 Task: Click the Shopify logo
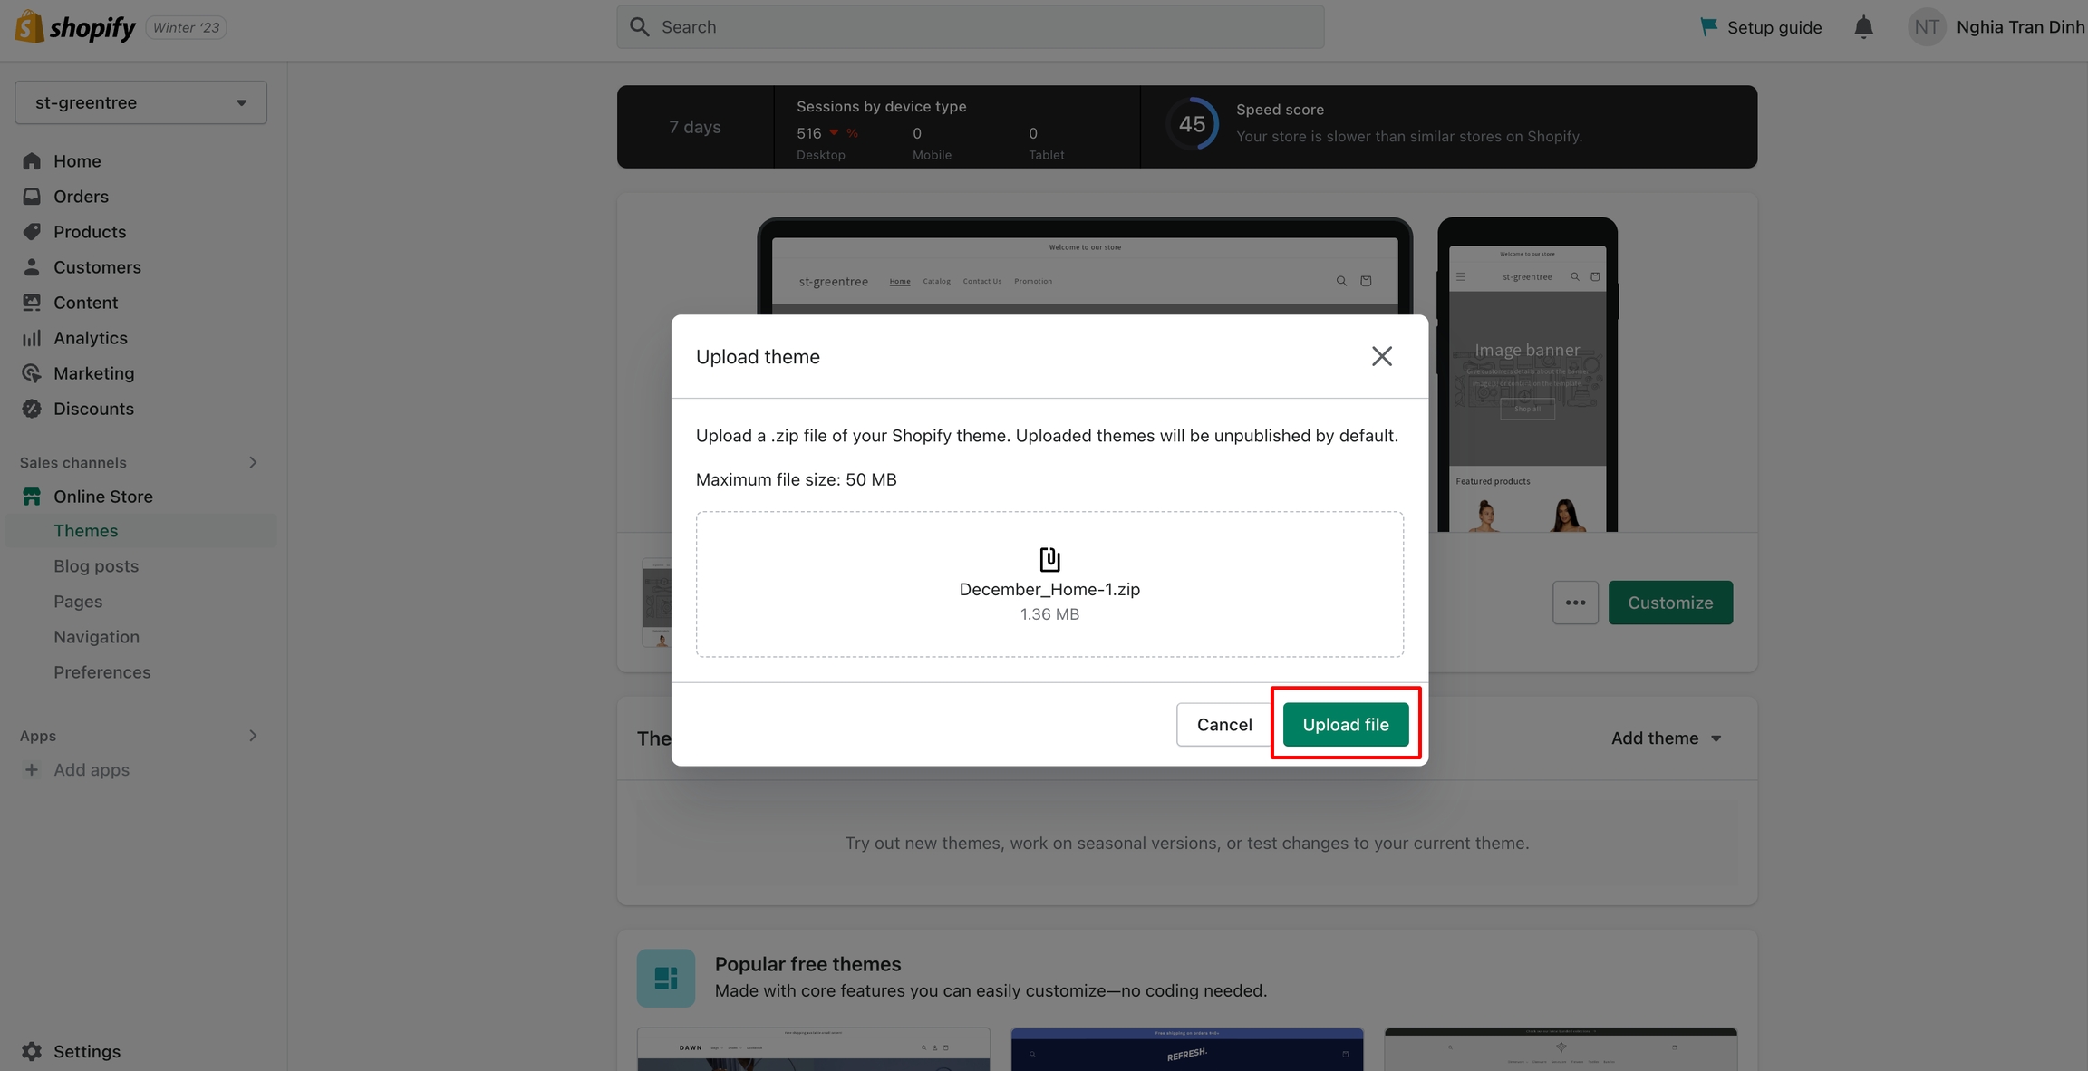click(74, 27)
